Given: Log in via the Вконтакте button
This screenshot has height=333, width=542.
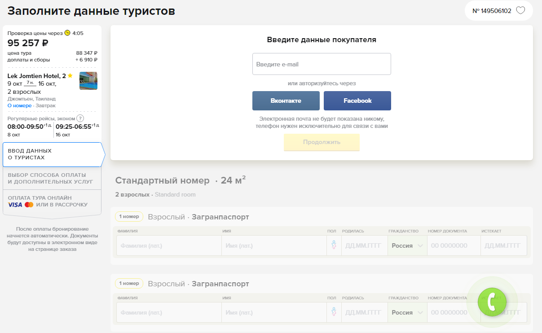Looking at the screenshot, I should coord(286,101).
